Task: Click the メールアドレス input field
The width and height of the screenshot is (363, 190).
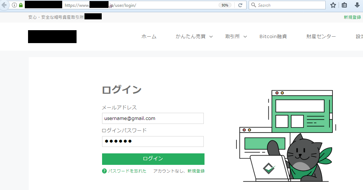Action: click(x=153, y=119)
